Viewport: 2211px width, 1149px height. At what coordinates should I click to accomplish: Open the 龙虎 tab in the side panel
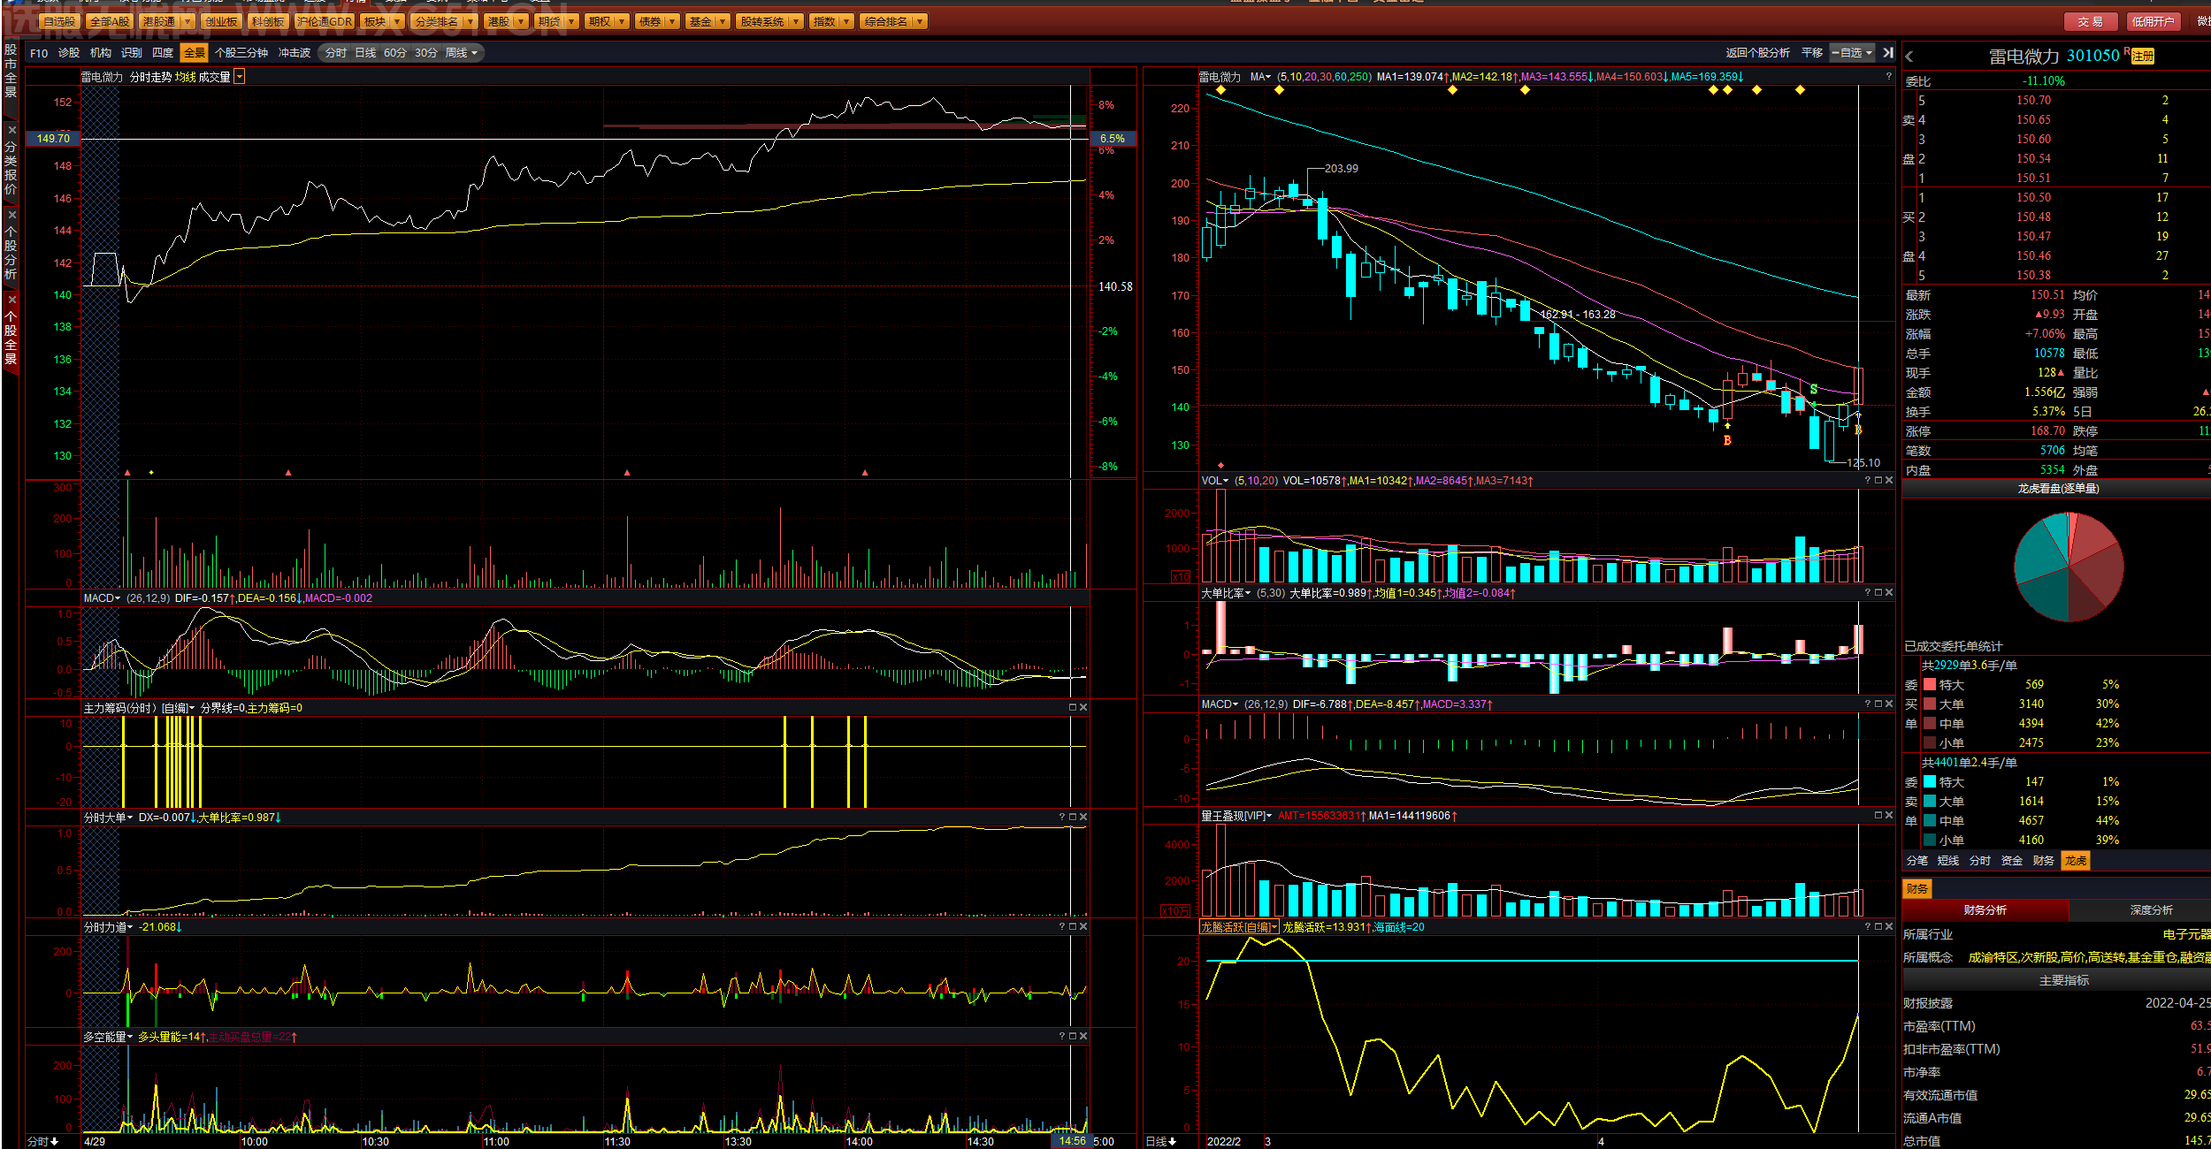click(x=2076, y=861)
